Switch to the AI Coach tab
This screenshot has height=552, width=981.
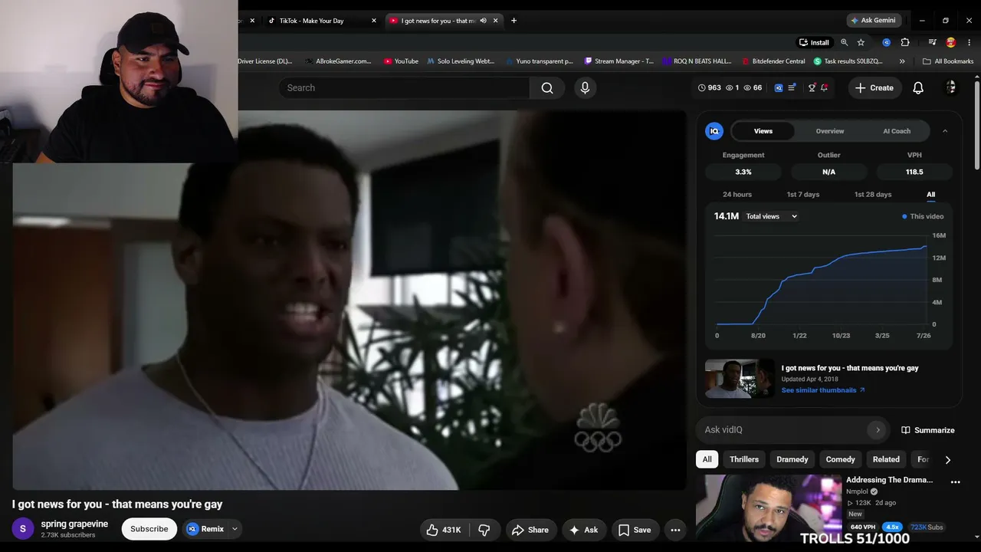coord(897,131)
